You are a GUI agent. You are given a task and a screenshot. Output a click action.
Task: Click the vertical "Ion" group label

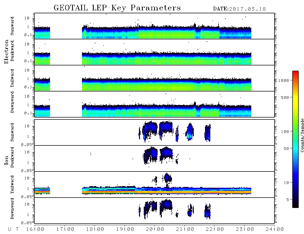pyautogui.click(x=6, y=160)
